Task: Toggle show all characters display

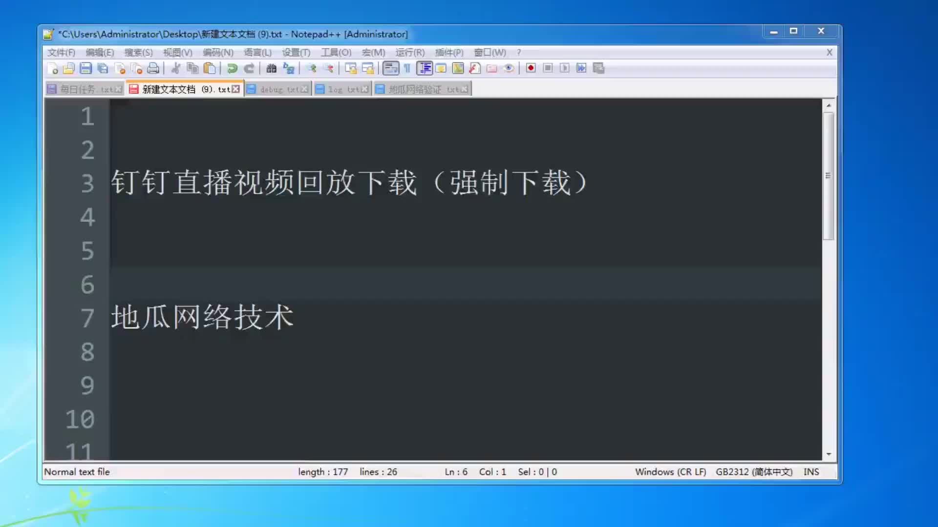Action: [408, 69]
